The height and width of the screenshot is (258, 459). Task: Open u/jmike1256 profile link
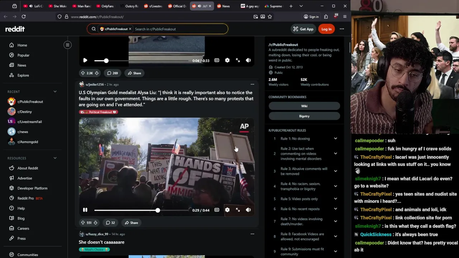[95, 85]
